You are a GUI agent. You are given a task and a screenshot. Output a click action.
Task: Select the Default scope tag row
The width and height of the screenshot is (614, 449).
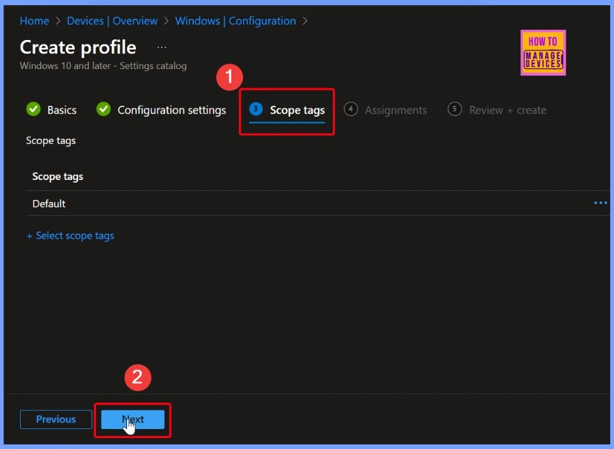click(317, 204)
